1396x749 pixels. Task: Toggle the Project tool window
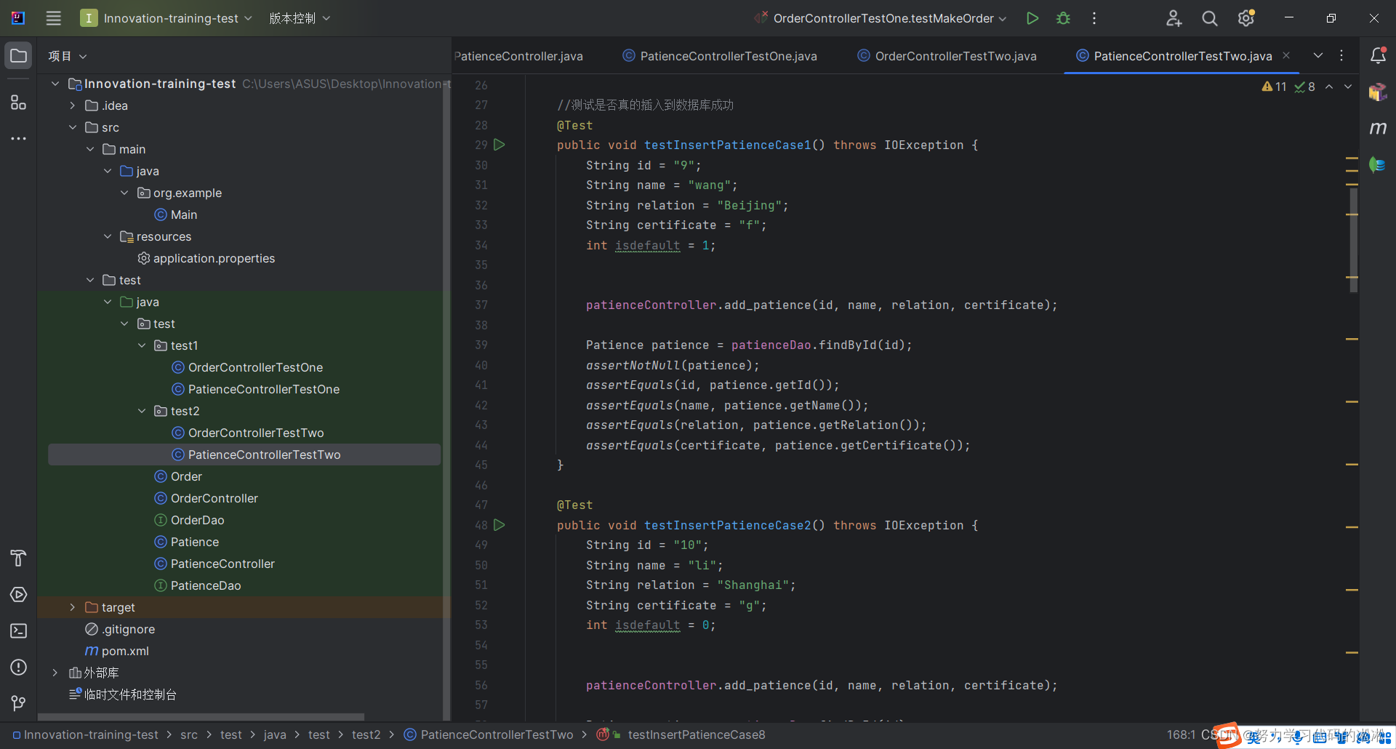pyautogui.click(x=19, y=56)
